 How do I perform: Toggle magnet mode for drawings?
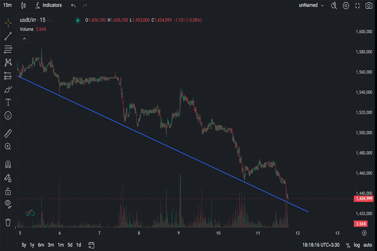[x=8, y=164]
